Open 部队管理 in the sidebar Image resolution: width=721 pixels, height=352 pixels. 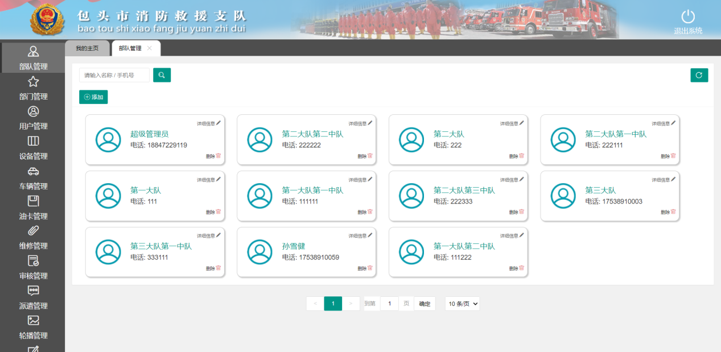[x=33, y=58]
